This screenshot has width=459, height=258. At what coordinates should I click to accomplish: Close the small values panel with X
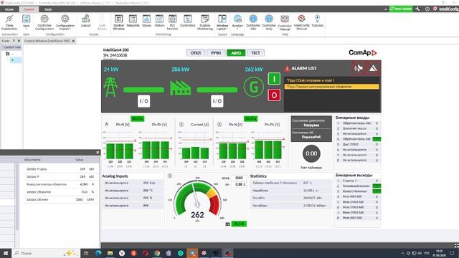coord(98,153)
